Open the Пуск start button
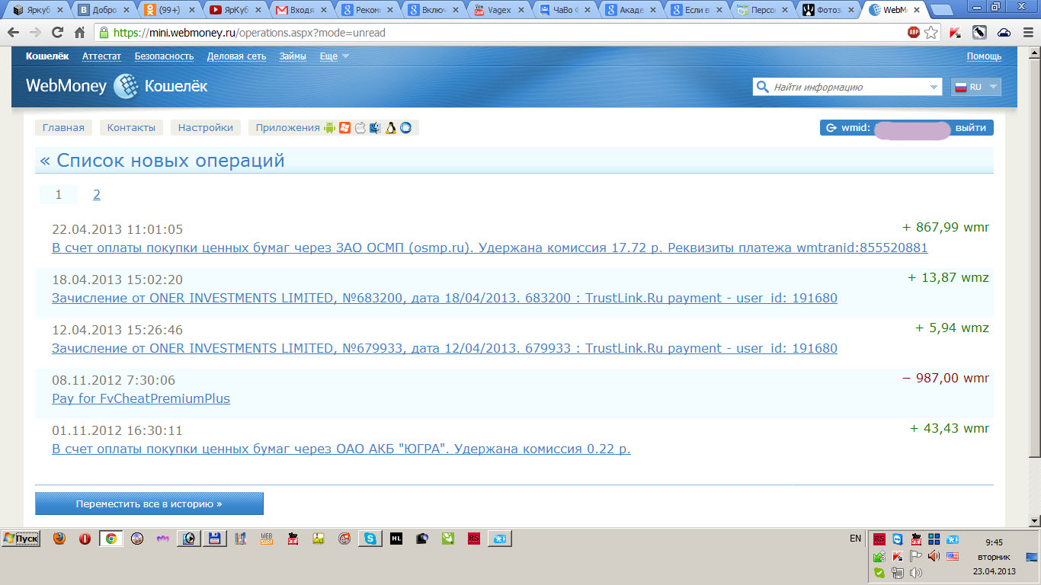Viewport: 1041px width, 585px height. coord(21,539)
